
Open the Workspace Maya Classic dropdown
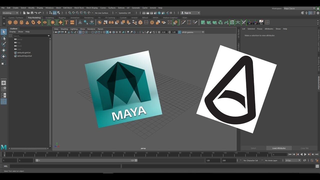click(x=299, y=8)
